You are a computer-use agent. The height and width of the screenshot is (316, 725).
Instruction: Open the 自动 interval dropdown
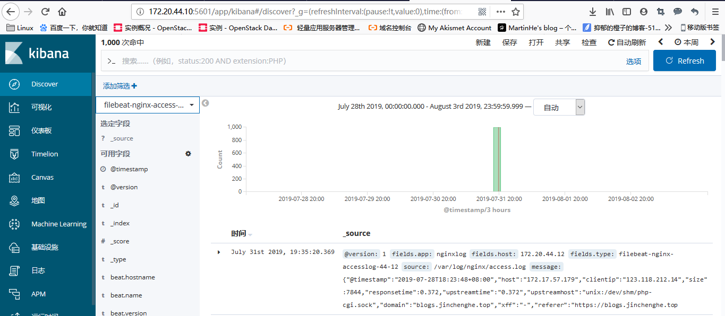coord(559,108)
